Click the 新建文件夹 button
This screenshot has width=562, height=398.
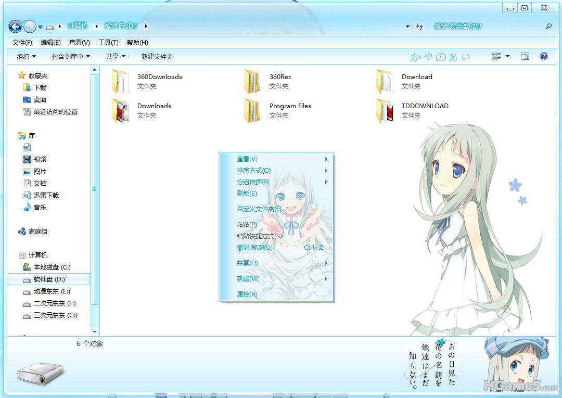pyautogui.click(x=157, y=57)
